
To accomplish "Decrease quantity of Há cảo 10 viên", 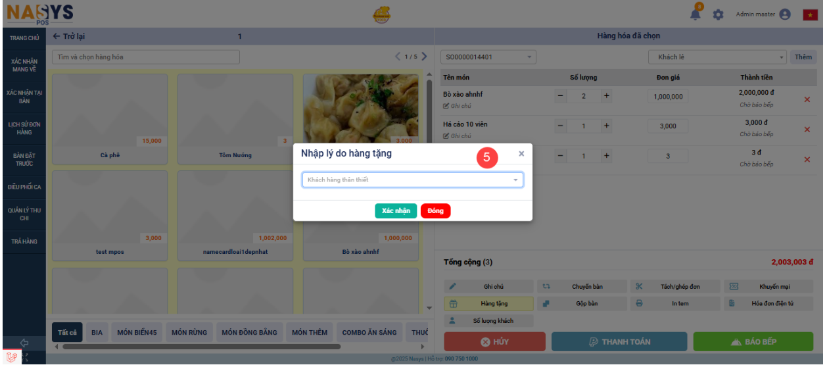I will click(x=561, y=126).
